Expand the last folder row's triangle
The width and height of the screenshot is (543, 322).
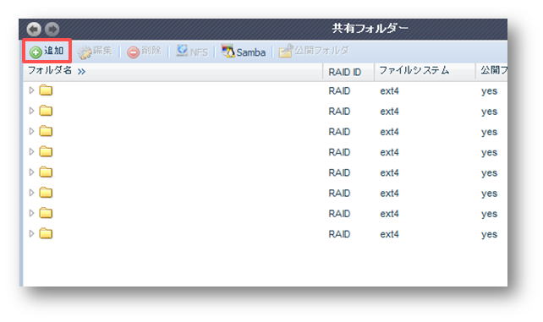(x=31, y=233)
